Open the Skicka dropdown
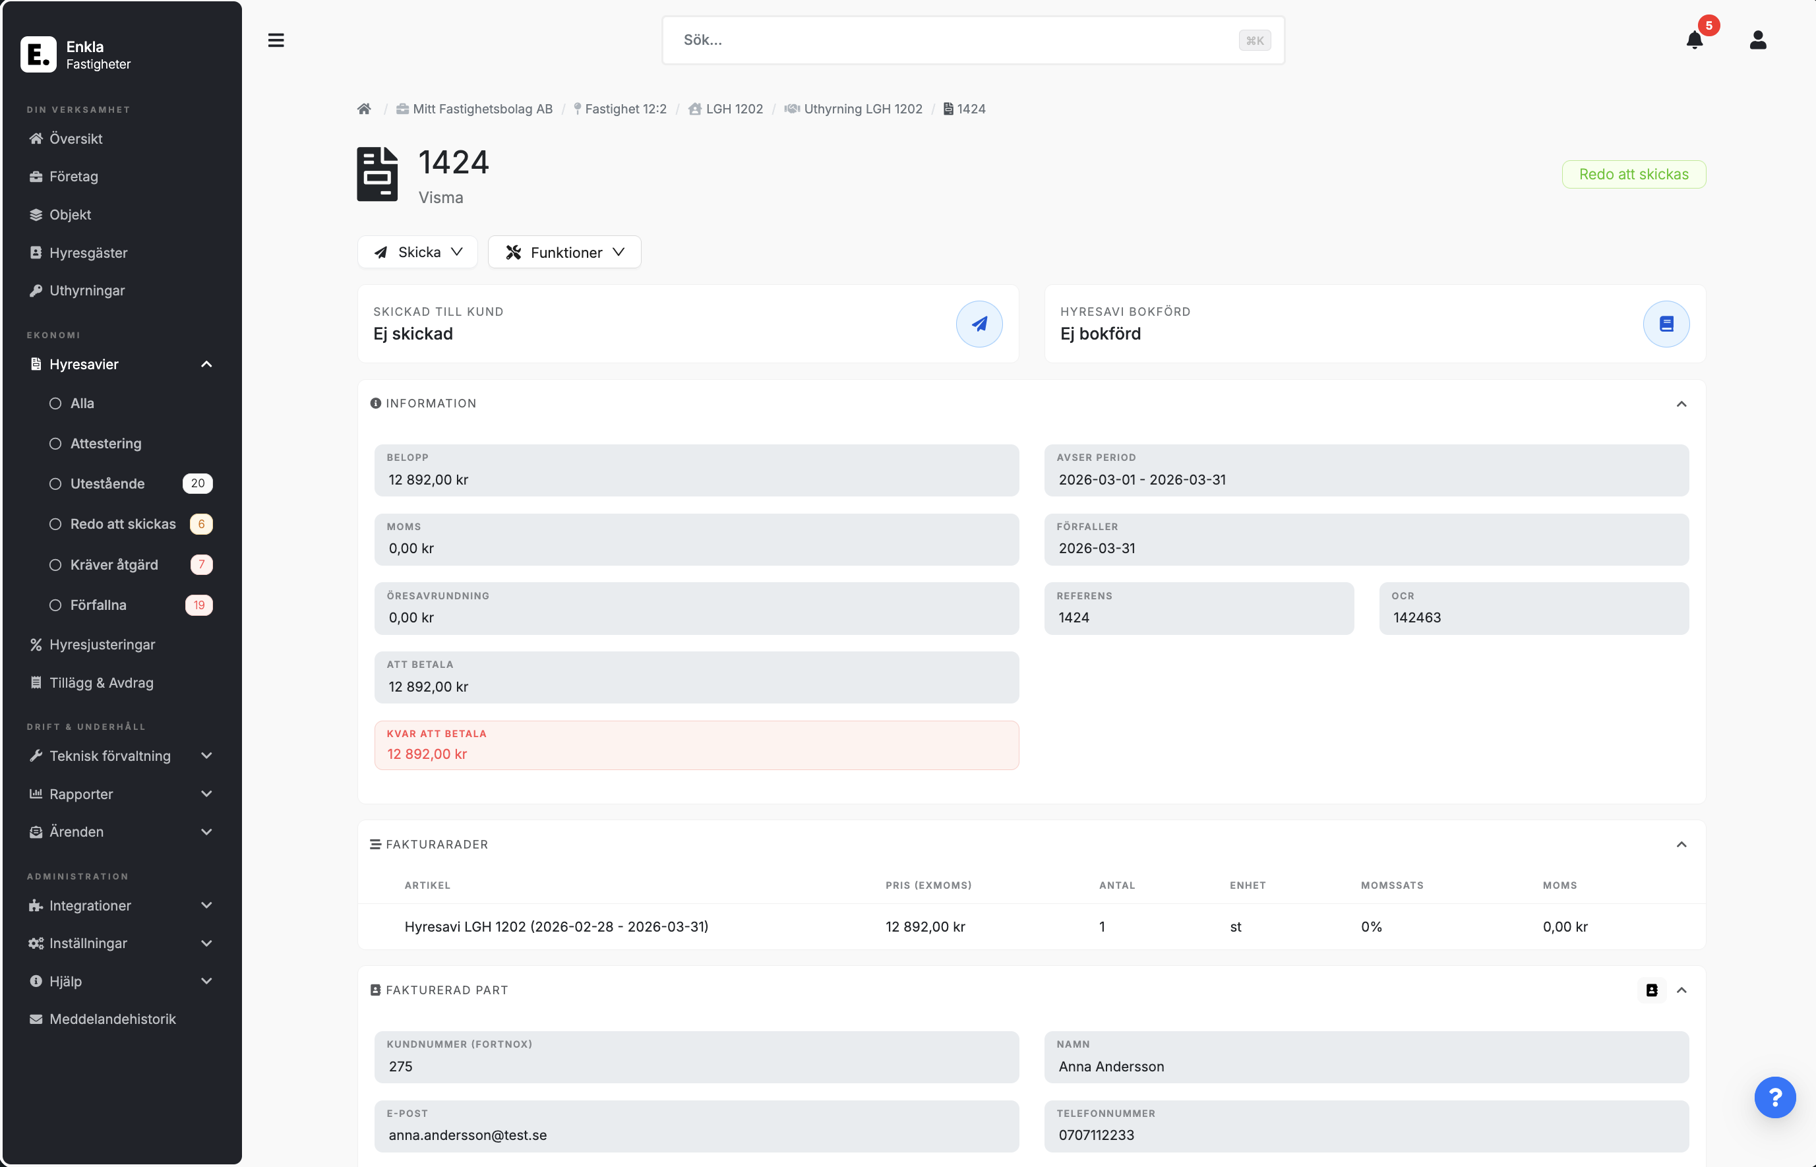The width and height of the screenshot is (1816, 1167). tap(417, 253)
